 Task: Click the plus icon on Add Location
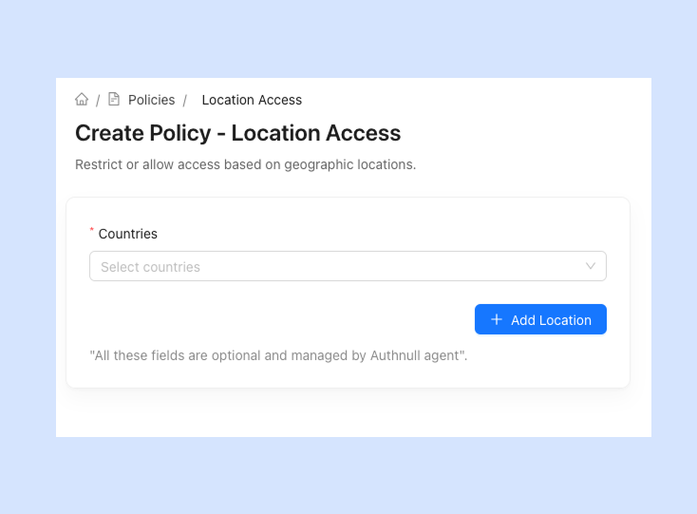click(x=497, y=319)
